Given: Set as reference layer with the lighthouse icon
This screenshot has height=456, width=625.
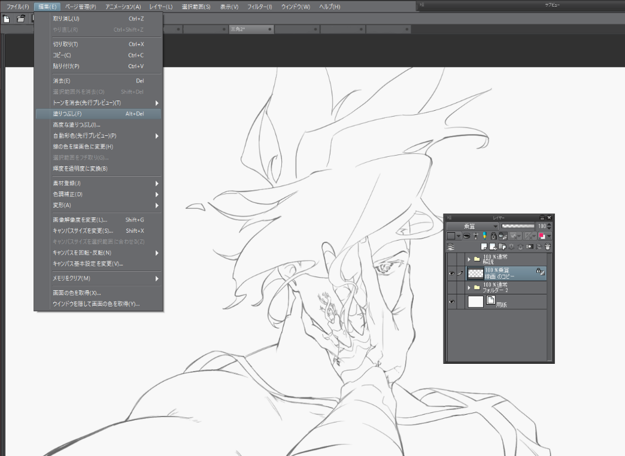Looking at the screenshot, I should pyautogui.click(x=476, y=236).
